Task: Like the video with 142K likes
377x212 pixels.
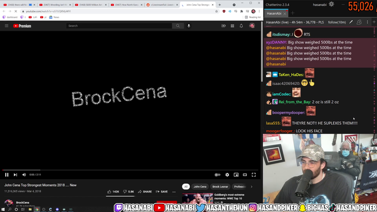Action: [113, 191]
